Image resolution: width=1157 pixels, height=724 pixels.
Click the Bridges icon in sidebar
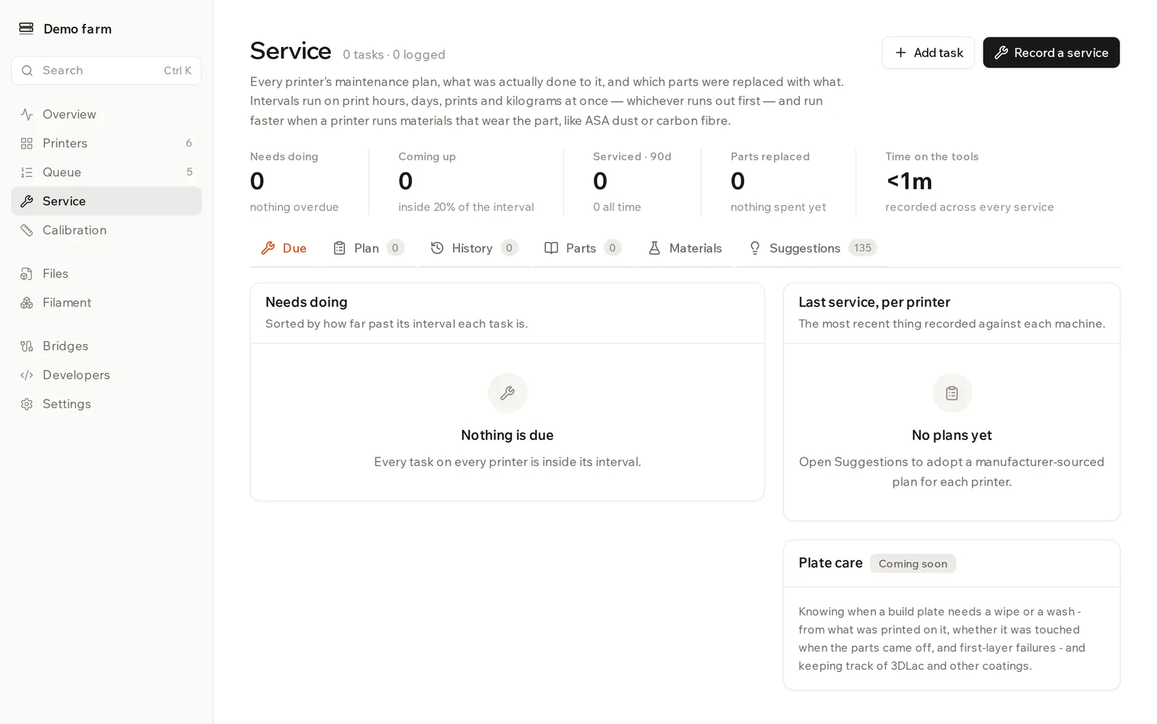pyautogui.click(x=27, y=345)
